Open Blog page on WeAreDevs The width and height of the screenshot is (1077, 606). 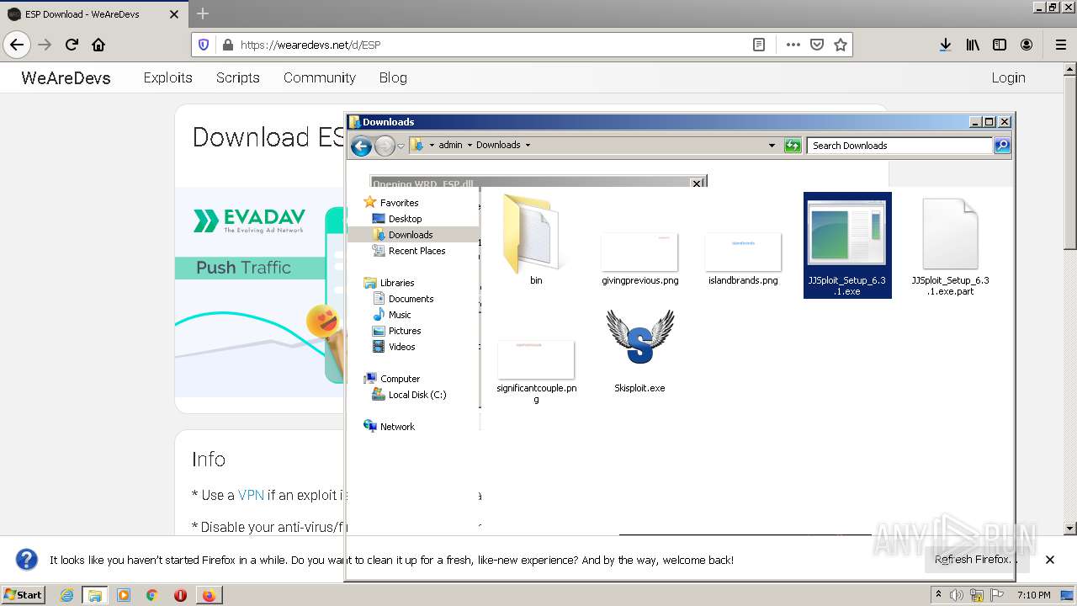(x=393, y=77)
